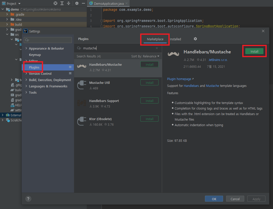The image size is (273, 209).
Task: Open Sort By: Relevance dropdown
Action: tap(145, 56)
